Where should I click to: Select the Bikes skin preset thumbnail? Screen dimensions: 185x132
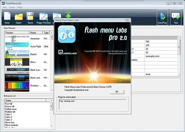pyautogui.click(x=17, y=62)
